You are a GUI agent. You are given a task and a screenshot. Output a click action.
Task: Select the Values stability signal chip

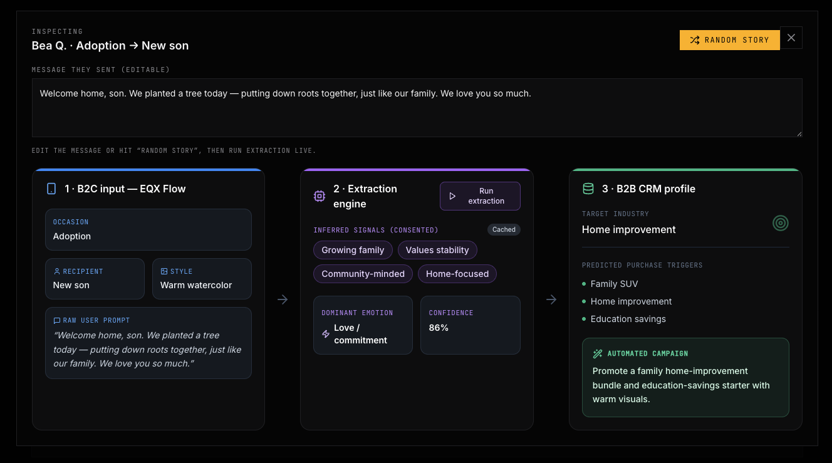tap(437, 250)
